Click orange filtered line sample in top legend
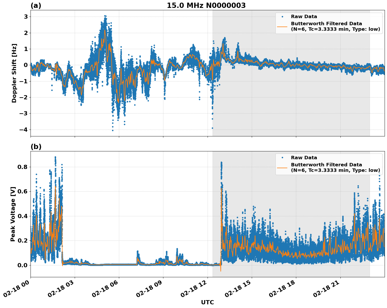Viewport: 387px width, 308px height. click(282, 27)
